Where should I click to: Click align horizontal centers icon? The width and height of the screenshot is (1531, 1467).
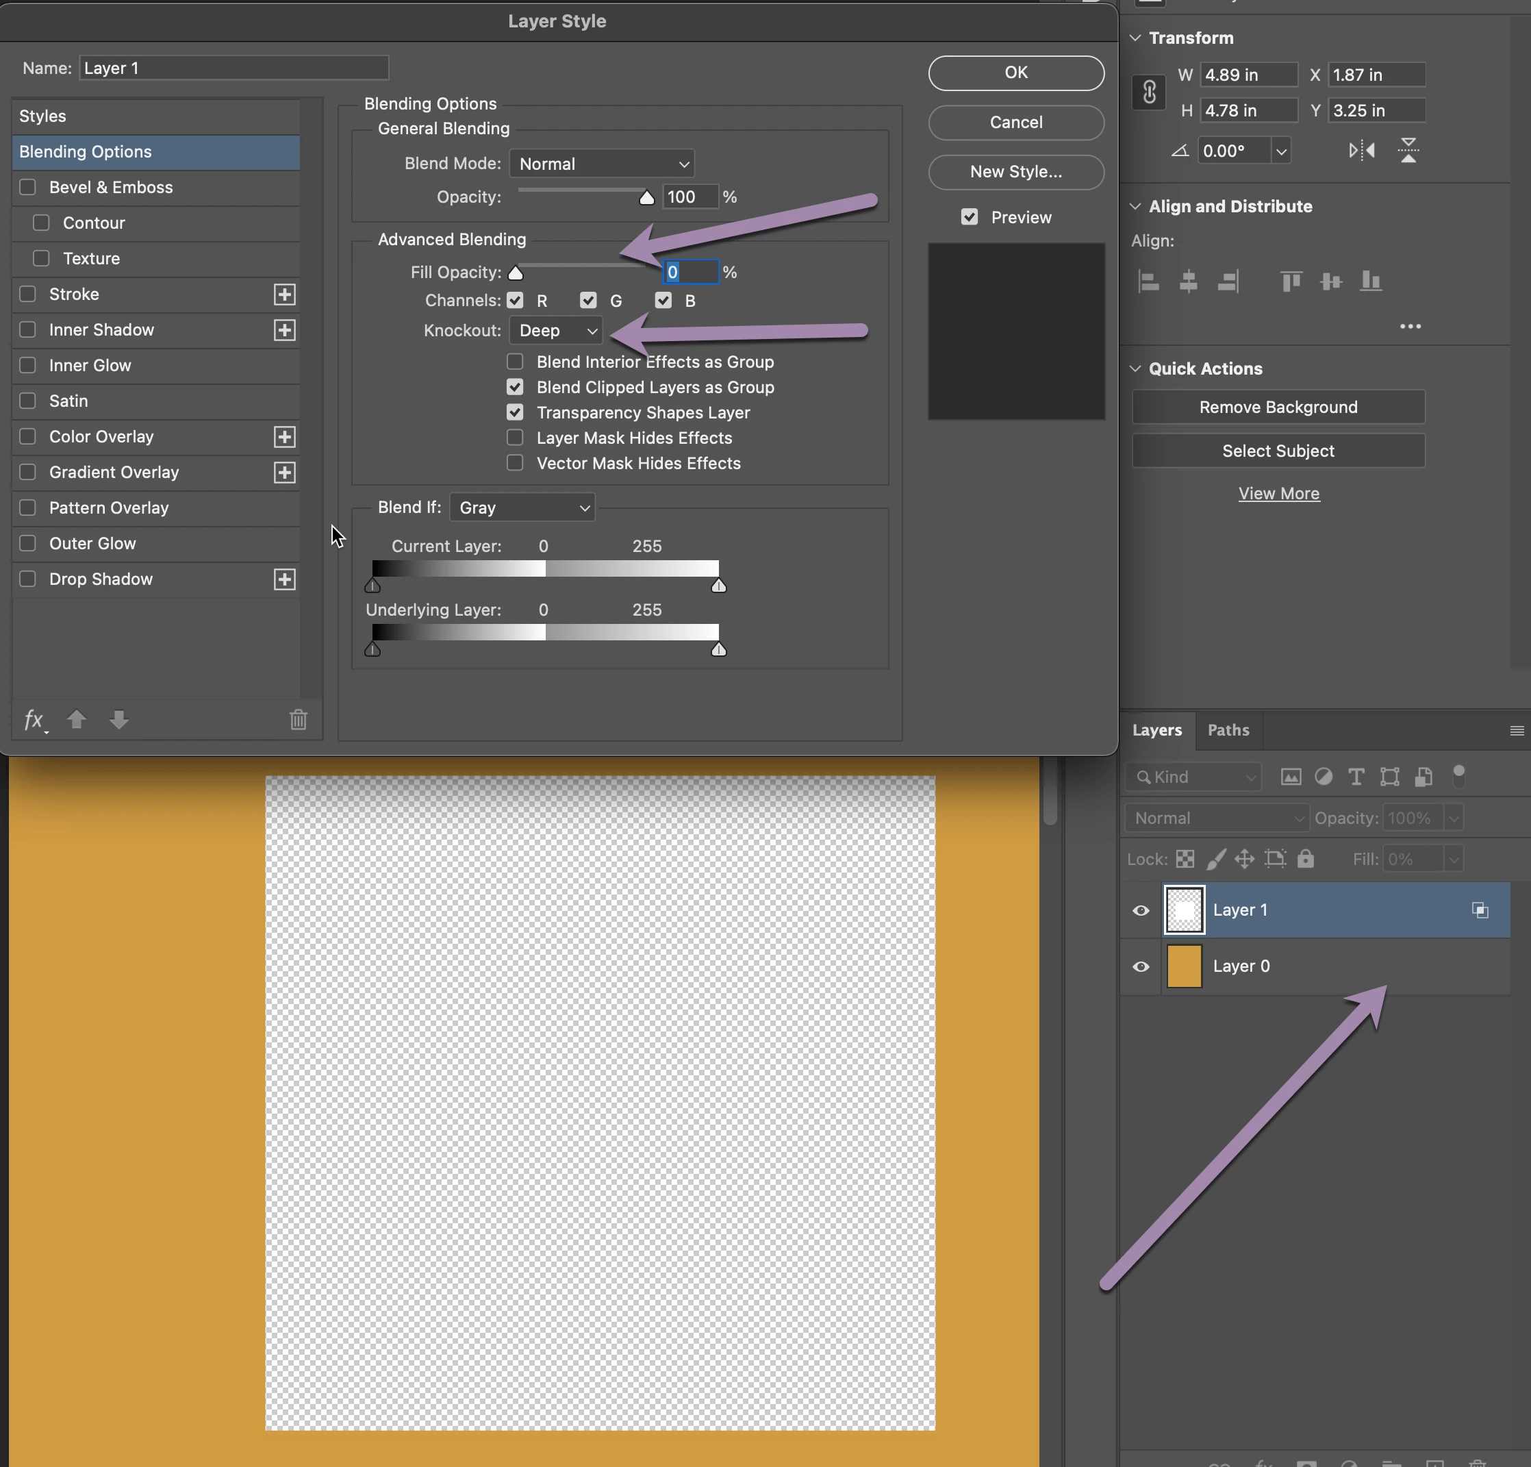(x=1188, y=281)
